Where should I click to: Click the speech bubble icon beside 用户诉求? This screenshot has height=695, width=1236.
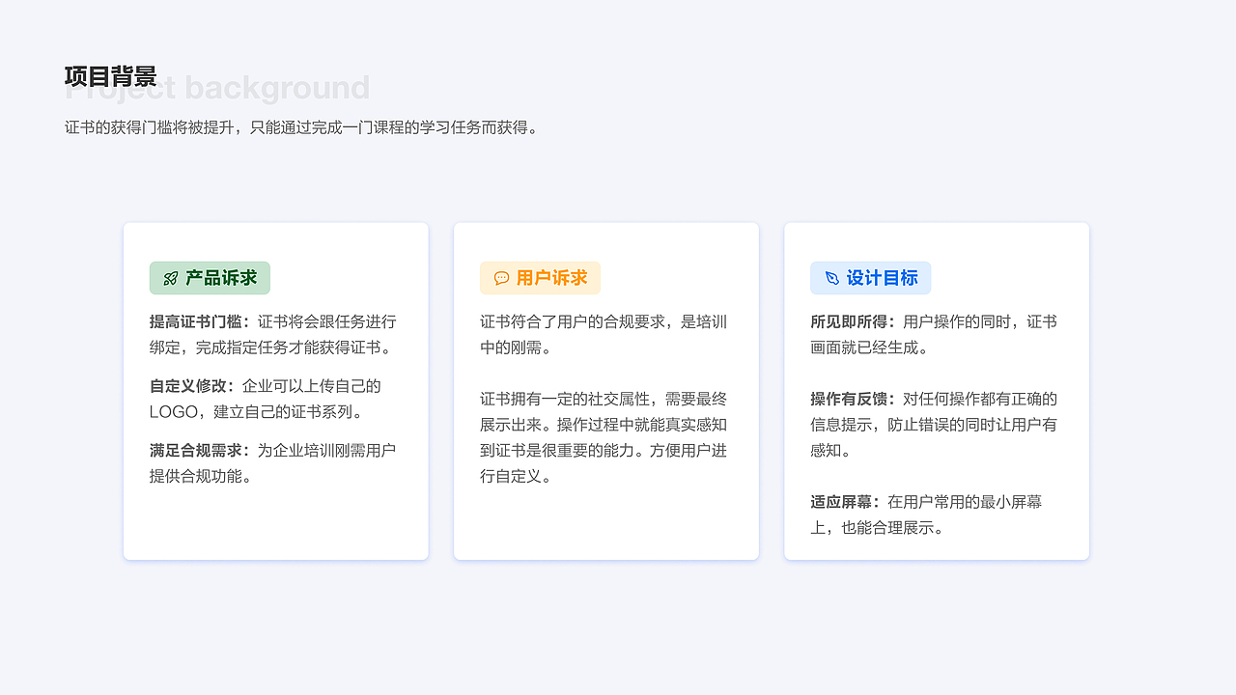[501, 278]
